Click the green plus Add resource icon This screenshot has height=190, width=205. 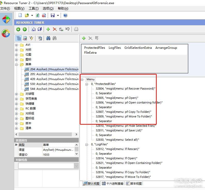[48, 29]
